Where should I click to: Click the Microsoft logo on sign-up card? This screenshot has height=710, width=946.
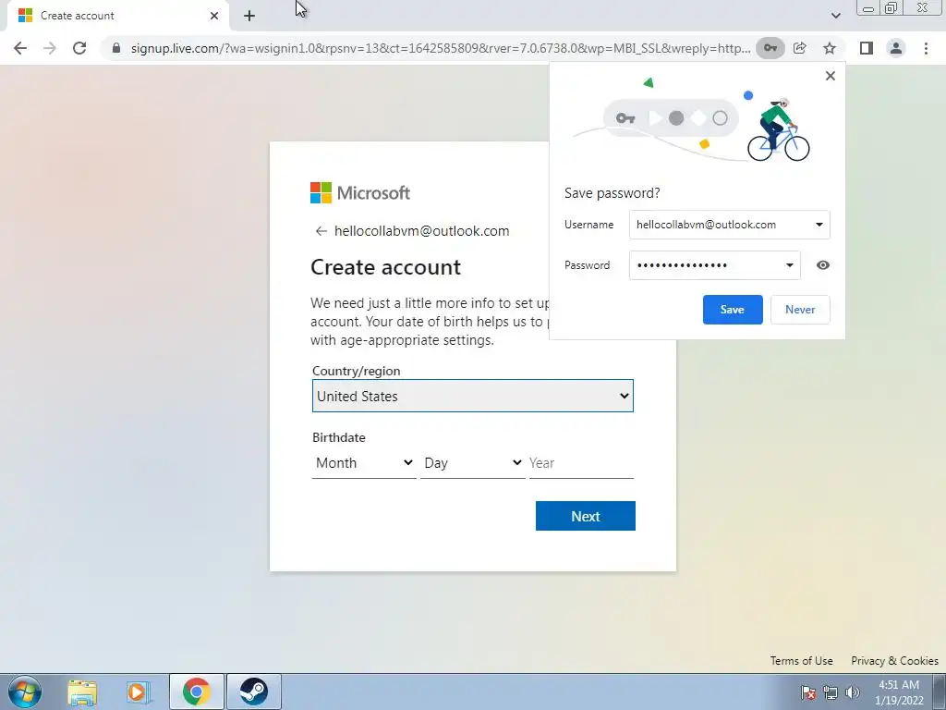(360, 193)
